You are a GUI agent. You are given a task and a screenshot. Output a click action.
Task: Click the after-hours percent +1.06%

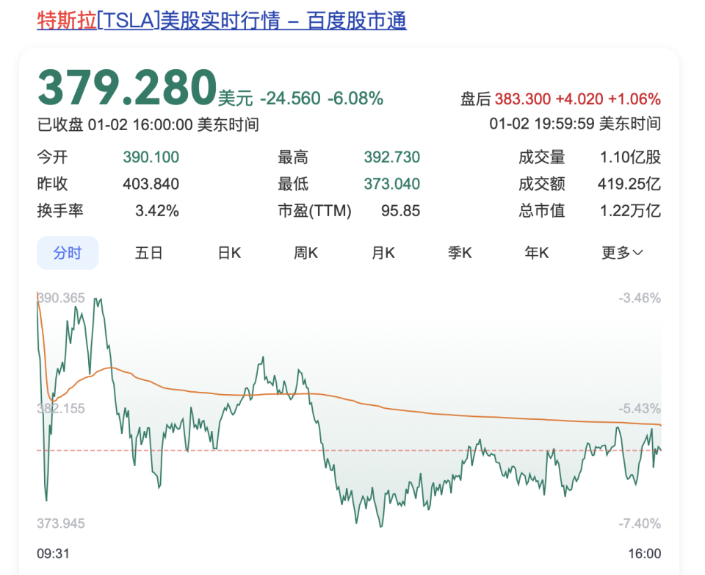pos(634,99)
